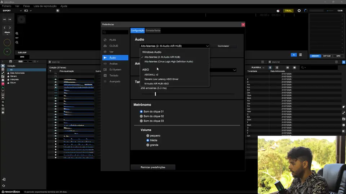
Task: Click the green play button
Action: click(7, 51)
